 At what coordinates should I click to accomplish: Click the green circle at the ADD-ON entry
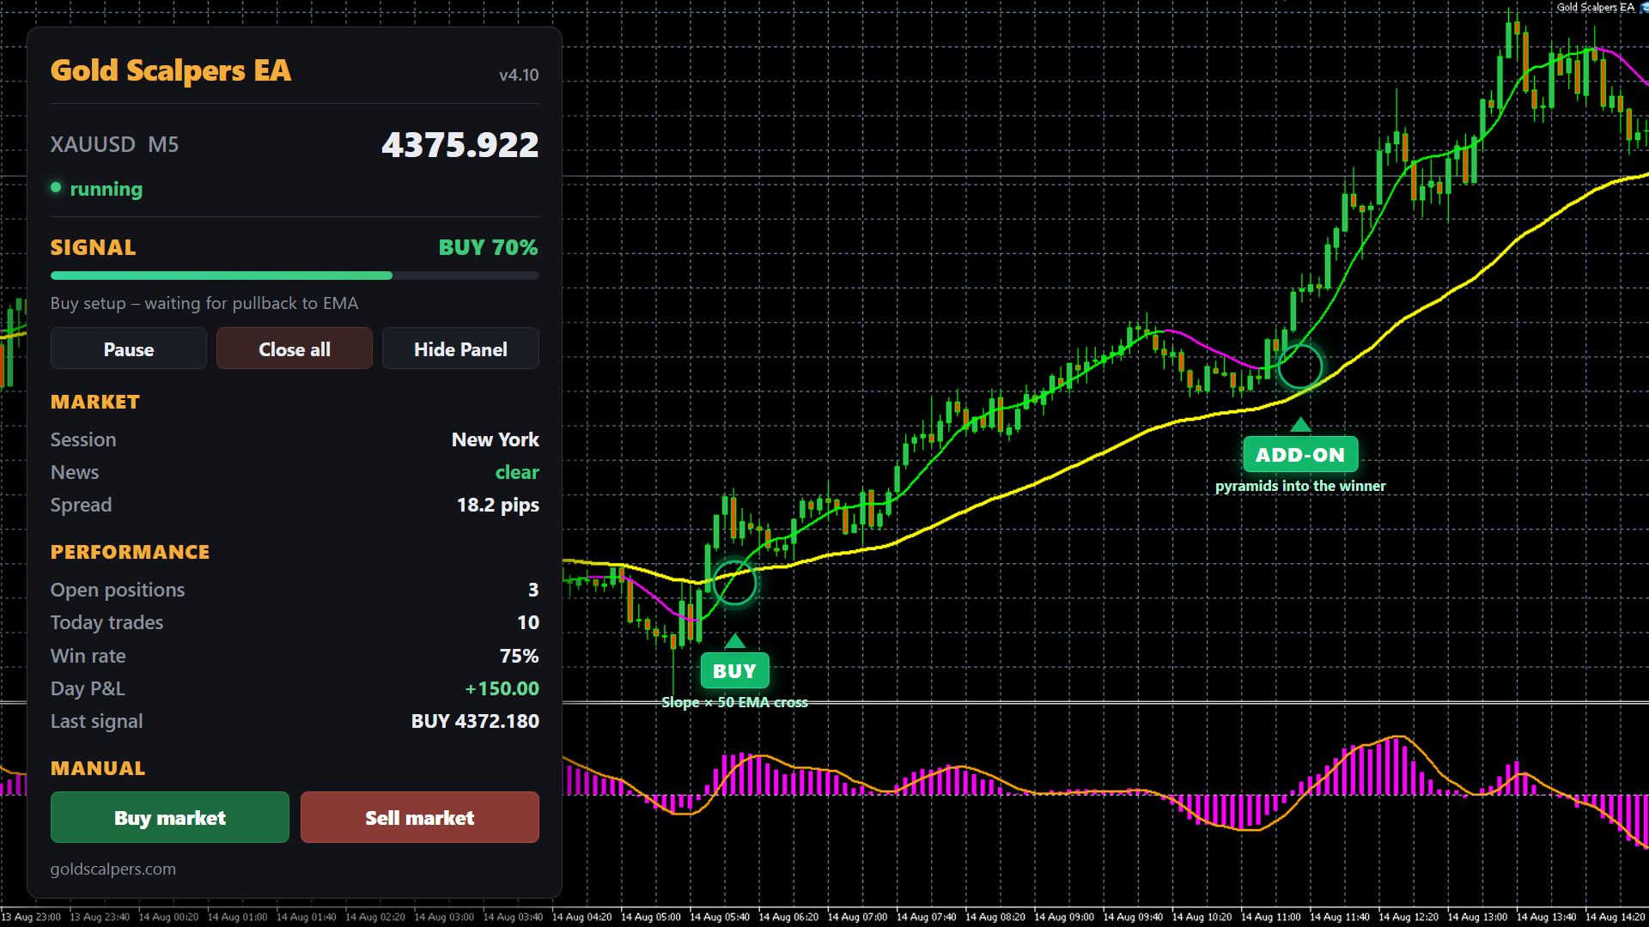click(x=1300, y=367)
